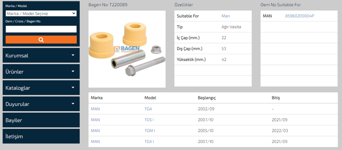Image resolution: width=342 pixels, height=150 pixels.
Task: Click the Duyurular dropdown arrow
Action: pos(73,104)
